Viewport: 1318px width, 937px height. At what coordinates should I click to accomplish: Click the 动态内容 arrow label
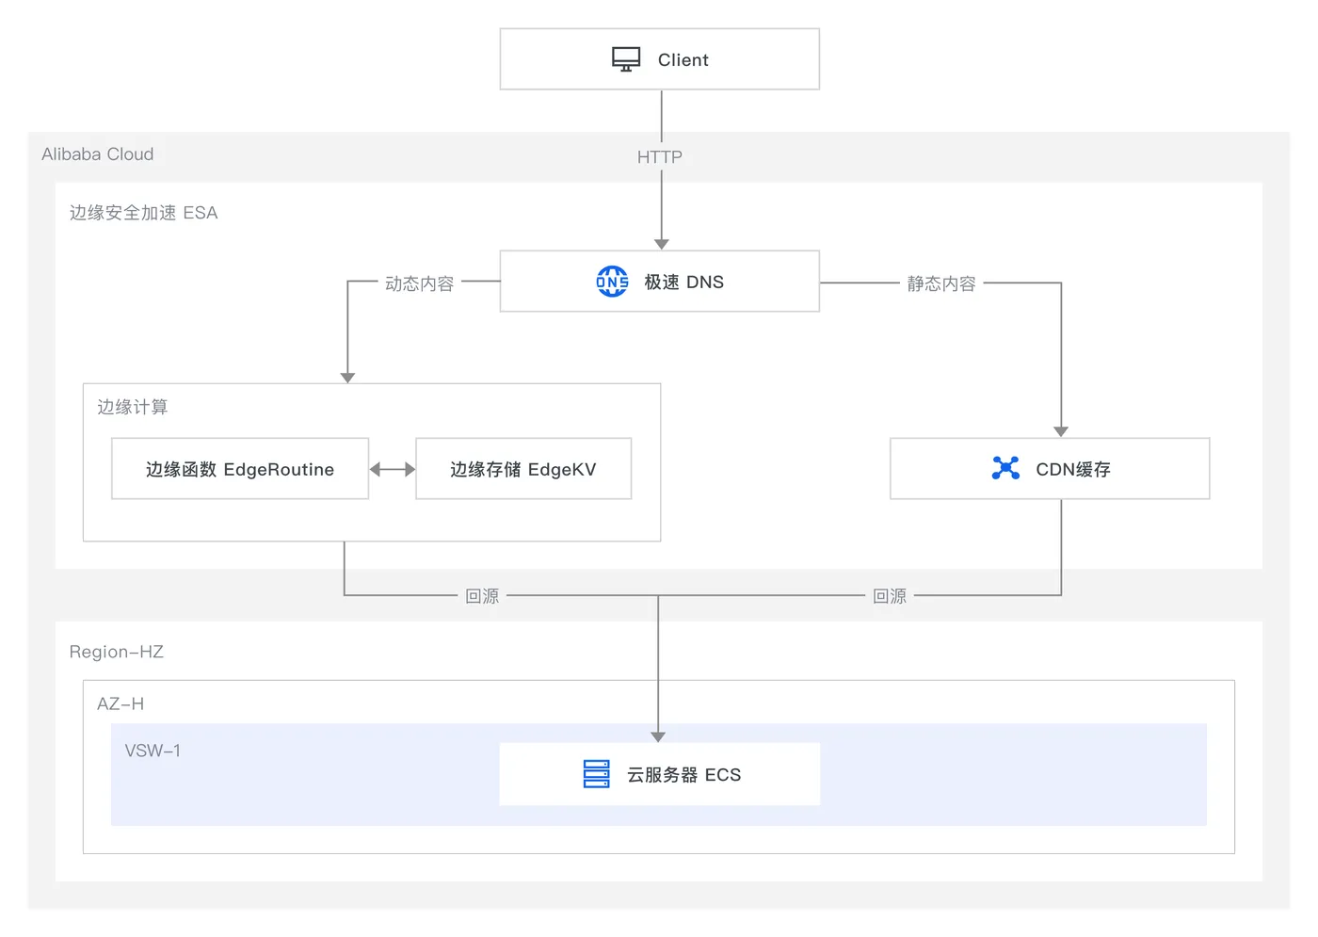420,283
